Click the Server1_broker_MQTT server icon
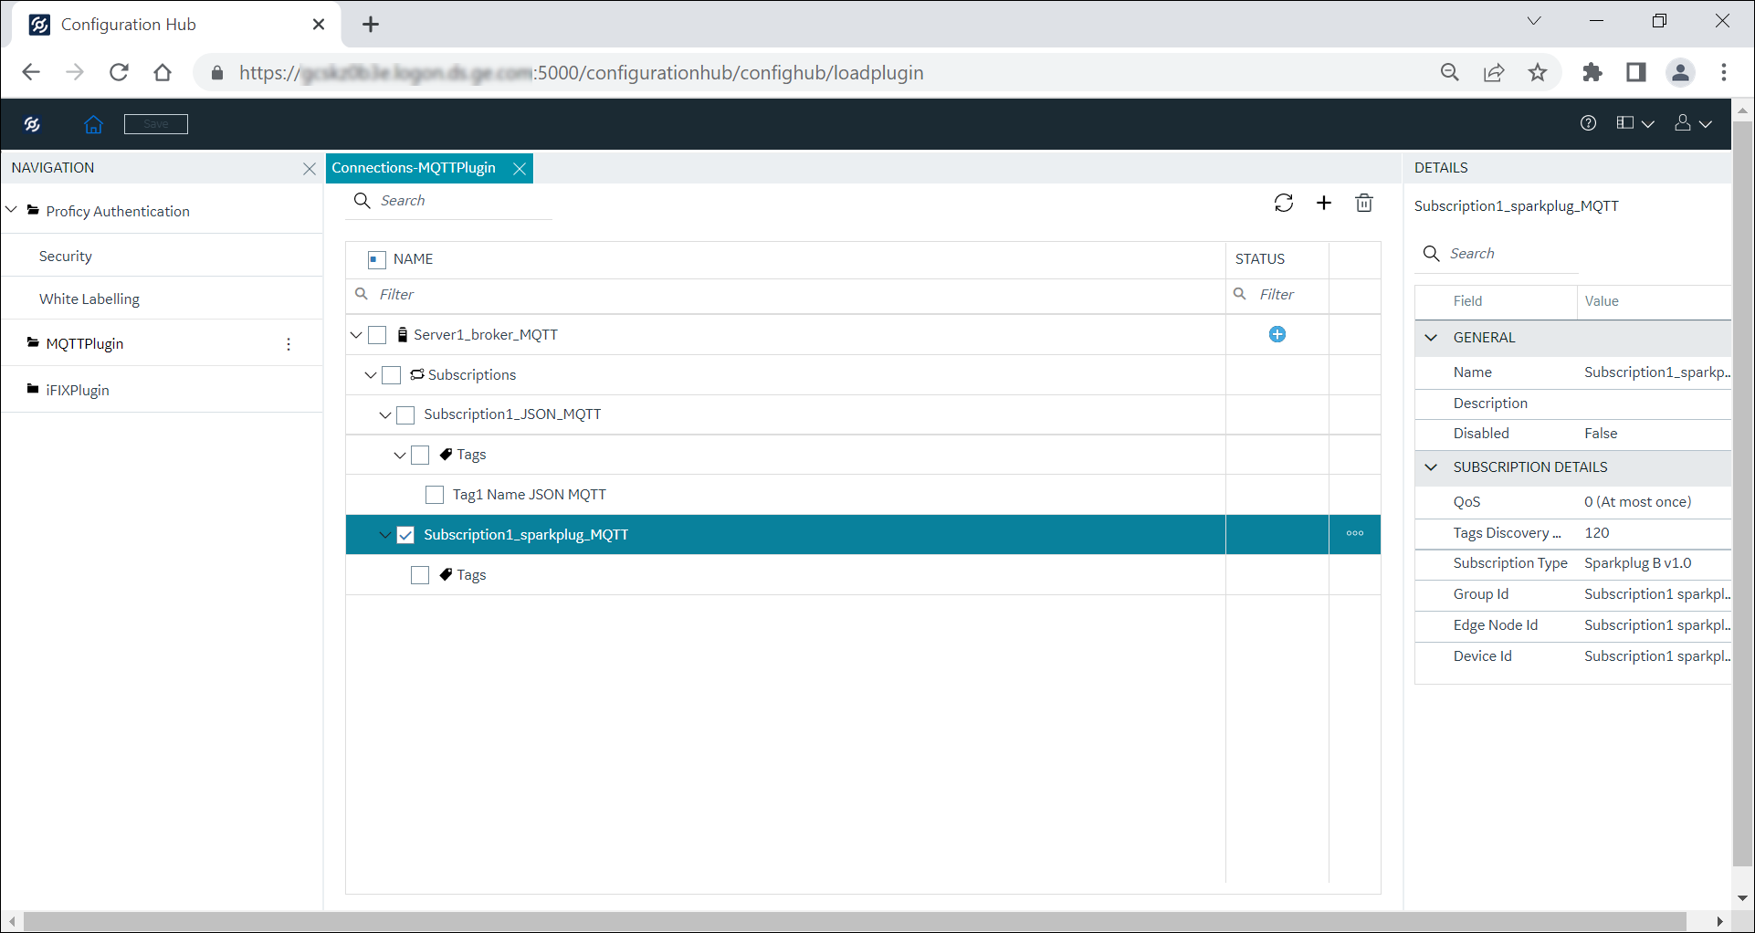 403,335
